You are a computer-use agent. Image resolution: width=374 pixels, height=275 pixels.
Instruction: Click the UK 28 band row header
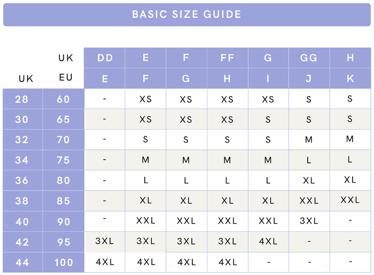click(x=22, y=99)
